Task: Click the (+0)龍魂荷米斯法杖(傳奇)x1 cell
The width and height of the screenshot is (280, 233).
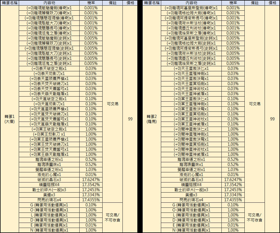Action: 191,23
